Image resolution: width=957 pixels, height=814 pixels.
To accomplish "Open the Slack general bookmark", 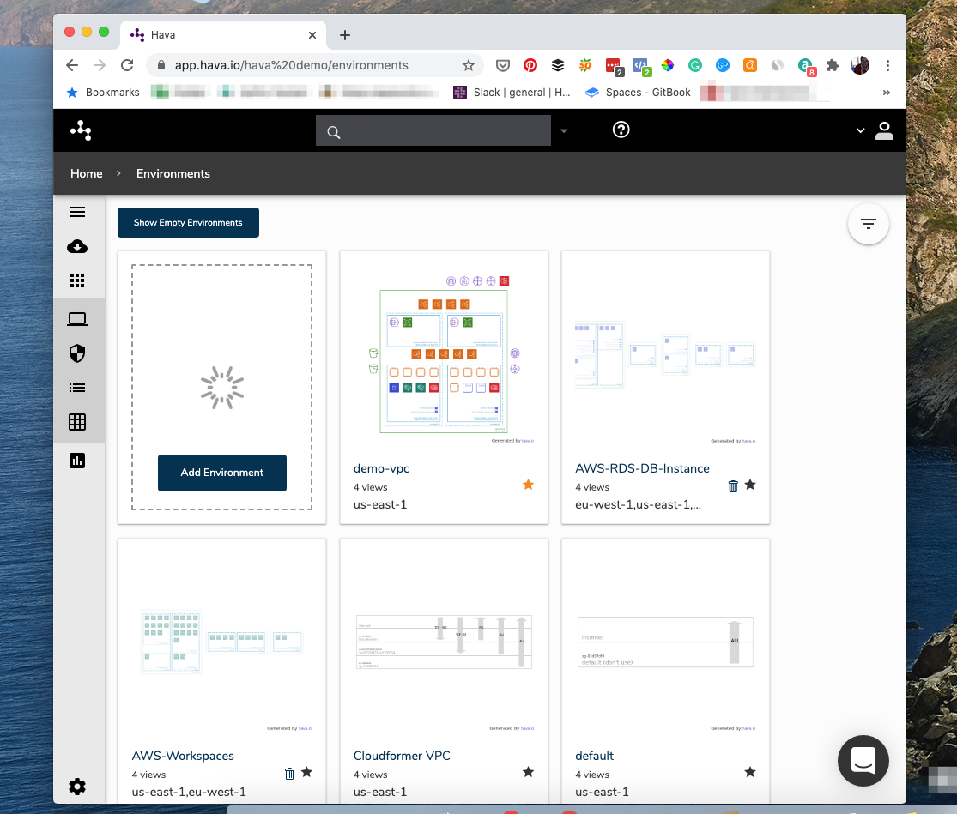I will pyautogui.click(x=512, y=93).
